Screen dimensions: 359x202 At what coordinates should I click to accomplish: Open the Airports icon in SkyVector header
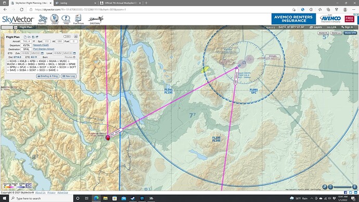coord(42,19)
